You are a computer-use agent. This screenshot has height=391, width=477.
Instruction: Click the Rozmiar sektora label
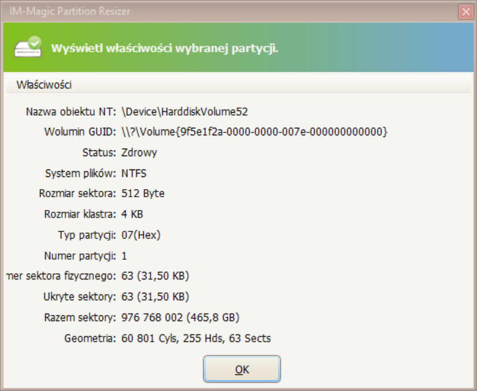(x=77, y=194)
